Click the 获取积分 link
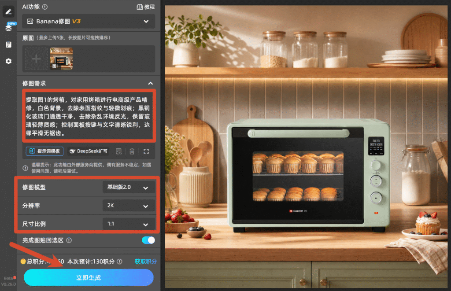Viewport: 451px width, 291px height. 146,262
